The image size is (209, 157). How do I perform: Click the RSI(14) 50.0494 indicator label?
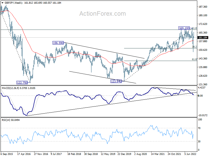[x=11, y=120]
